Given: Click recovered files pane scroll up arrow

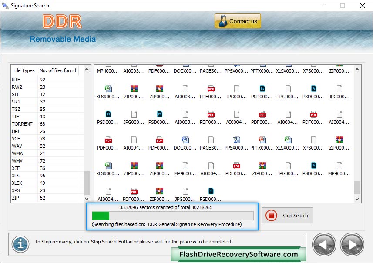Looking at the screenshot, I should [357, 69].
